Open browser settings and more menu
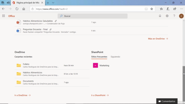 pyautogui.click(x=182, y=9)
